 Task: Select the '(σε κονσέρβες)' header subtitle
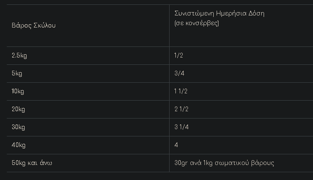coord(197,23)
